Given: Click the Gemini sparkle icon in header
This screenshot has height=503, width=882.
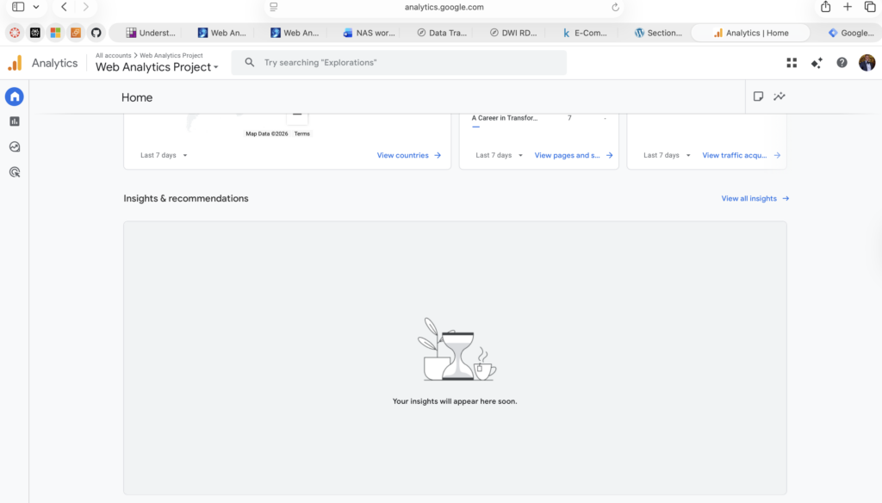Looking at the screenshot, I should pos(817,63).
